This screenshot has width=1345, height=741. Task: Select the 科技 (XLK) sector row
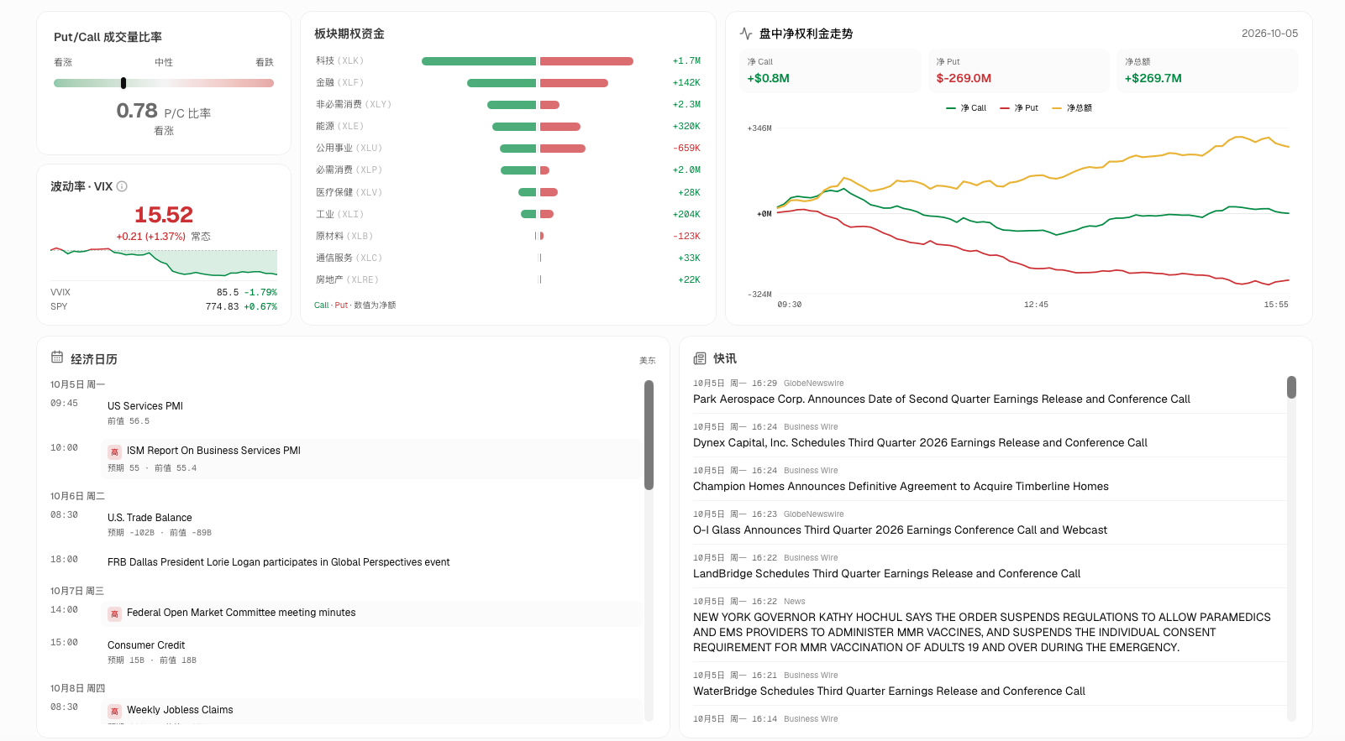coord(508,61)
